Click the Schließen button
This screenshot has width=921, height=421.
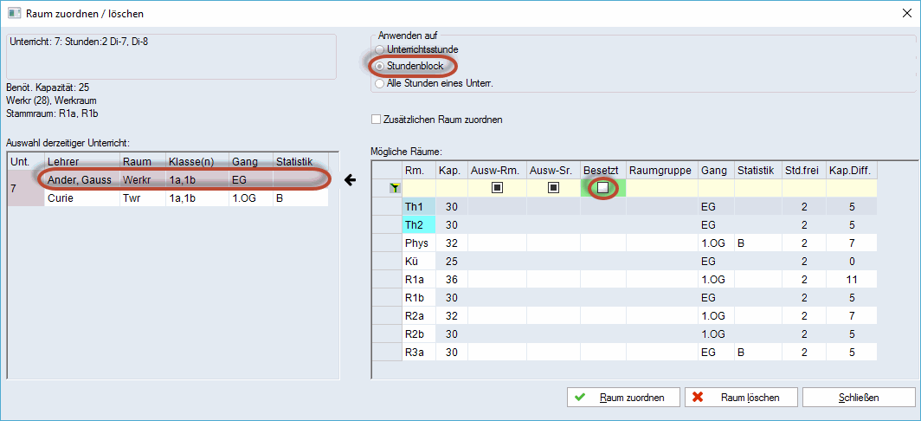(859, 398)
